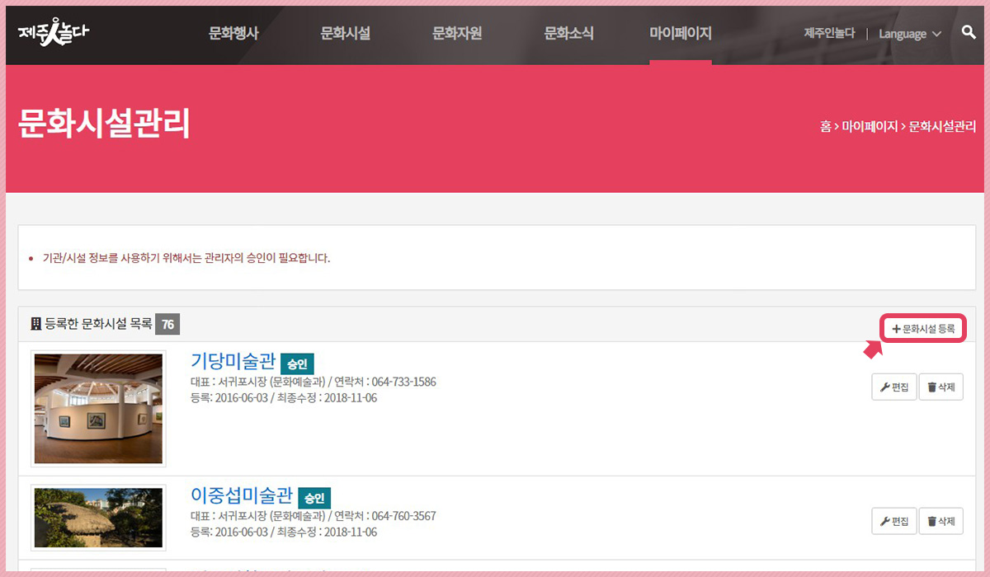990x577 pixels.
Task: Click the 76 count badge
Action: 167,325
